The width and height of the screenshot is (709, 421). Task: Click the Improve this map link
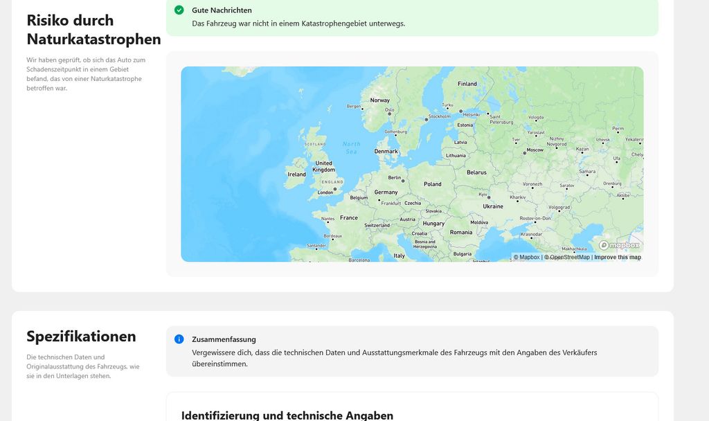(618, 258)
